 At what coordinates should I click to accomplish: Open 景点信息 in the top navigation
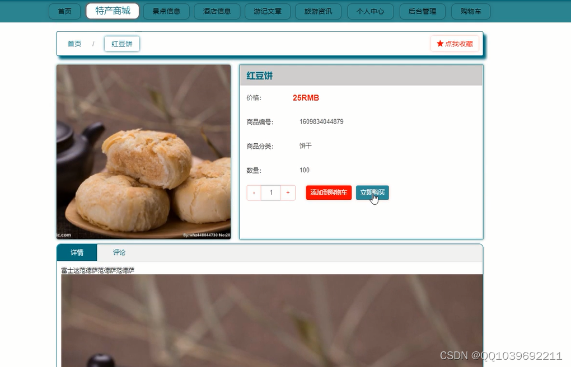166,11
